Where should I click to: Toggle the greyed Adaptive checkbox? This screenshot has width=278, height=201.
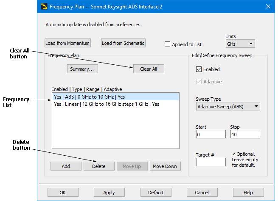pyautogui.click(x=199, y=82)
